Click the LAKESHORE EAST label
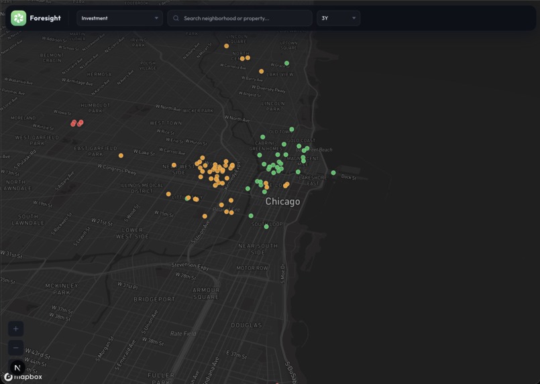This screenshot has width=540, height=384. (313, 180)
